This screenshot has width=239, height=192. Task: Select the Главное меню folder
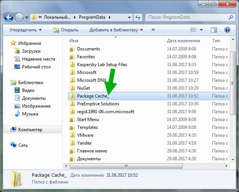[92, 151]
